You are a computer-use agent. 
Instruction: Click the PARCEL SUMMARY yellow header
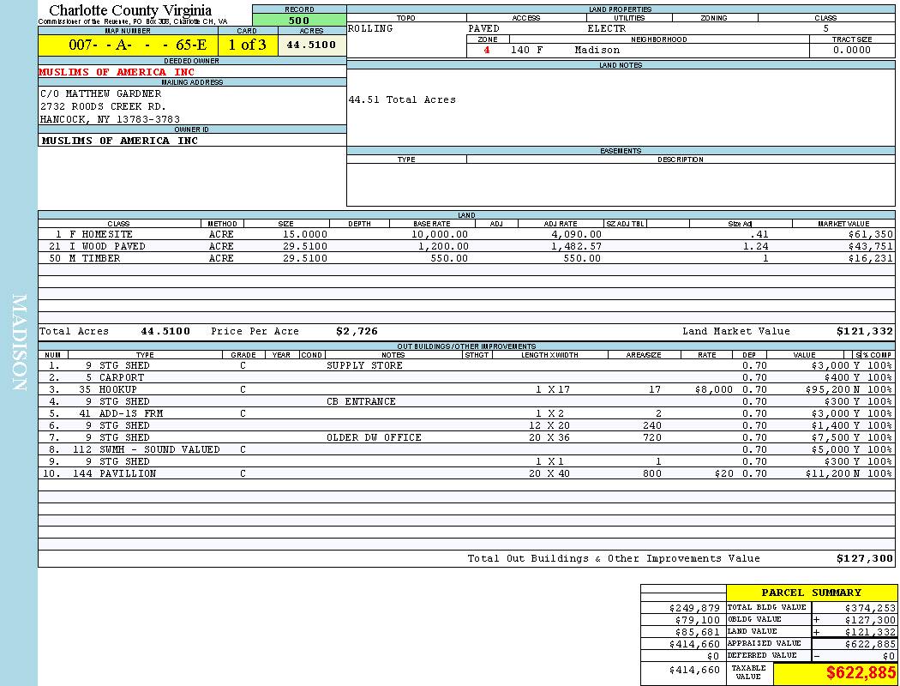click(x=811, y=593)
